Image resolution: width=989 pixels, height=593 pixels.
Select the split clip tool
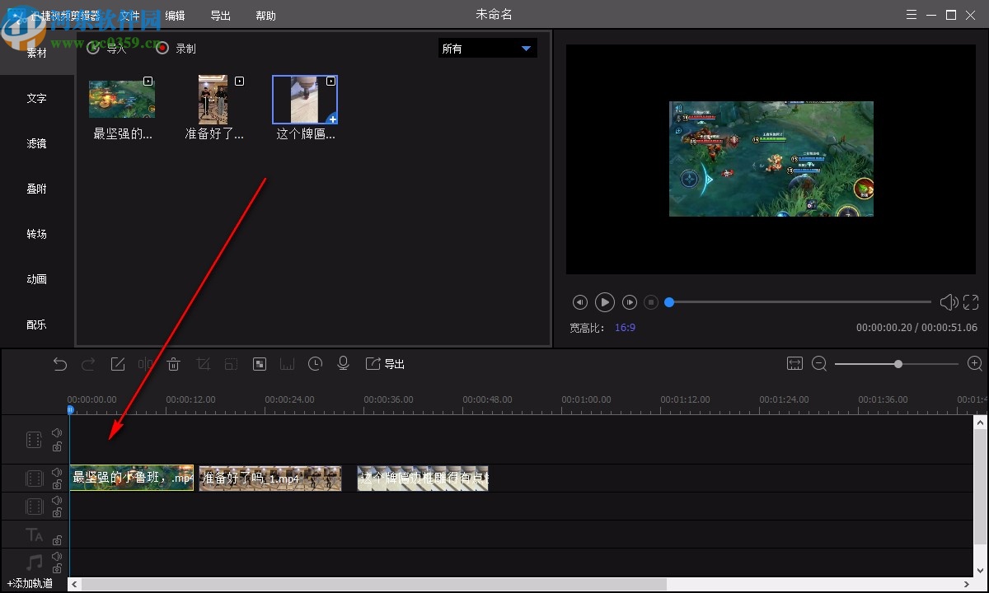144,363
